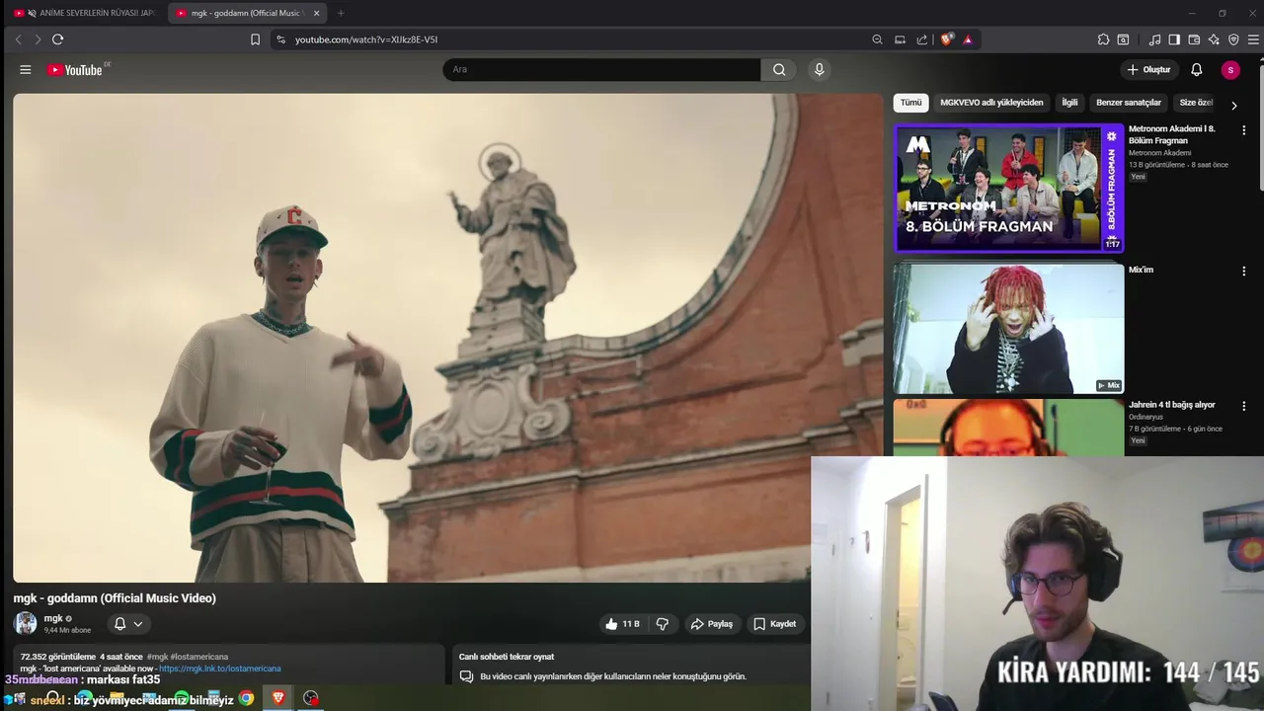Focus the youtube.com address bar URL
Screen dimensions: 1264x711
[x=366, y=39]
